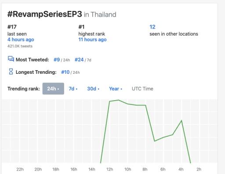
Task: Open the '4 hours ago' last seen link
Action: 21,40
